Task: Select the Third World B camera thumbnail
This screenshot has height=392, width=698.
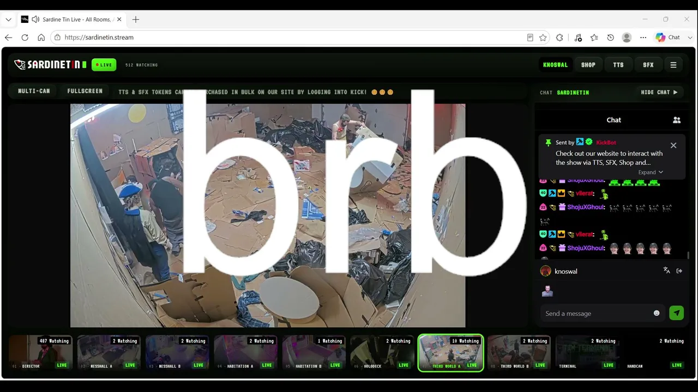Action: pos(519,353)
